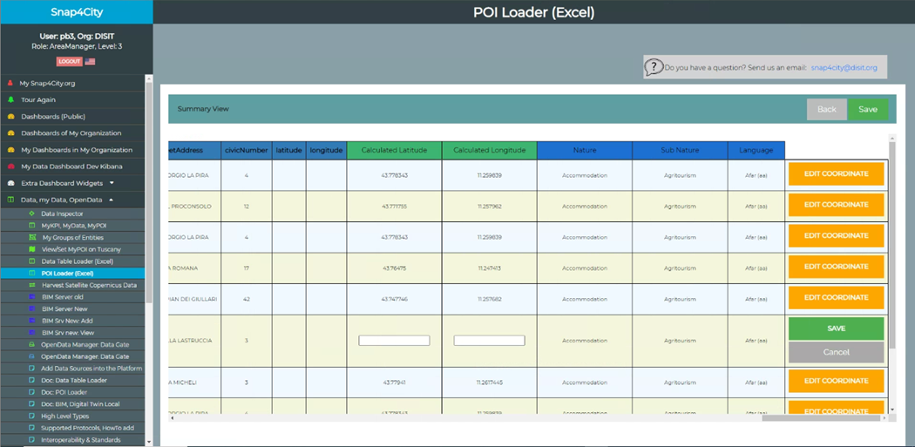Viewport: 915px width, 447px height.
Task: Click the Calculated Latitude input field
Action: [x=394, y=341]
